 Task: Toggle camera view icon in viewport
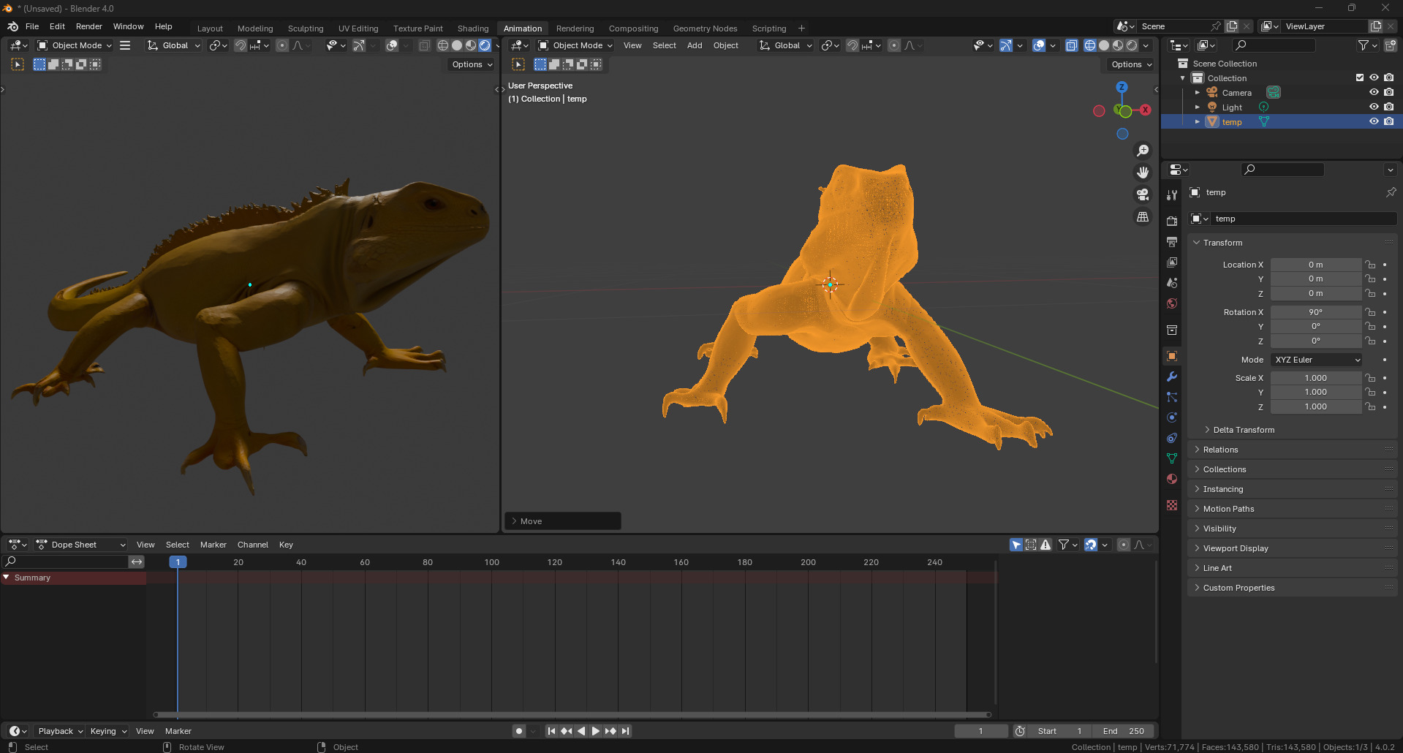point(1142,194)
